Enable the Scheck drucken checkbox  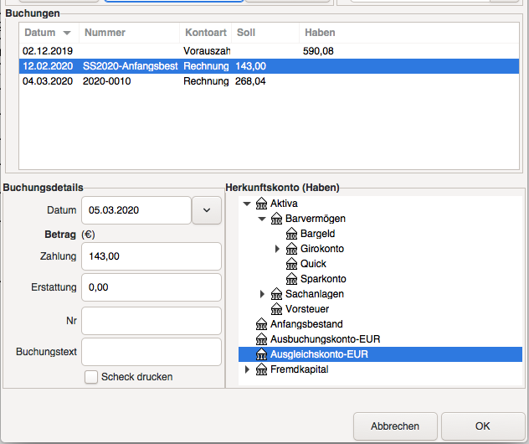click(x=91, y=377)
